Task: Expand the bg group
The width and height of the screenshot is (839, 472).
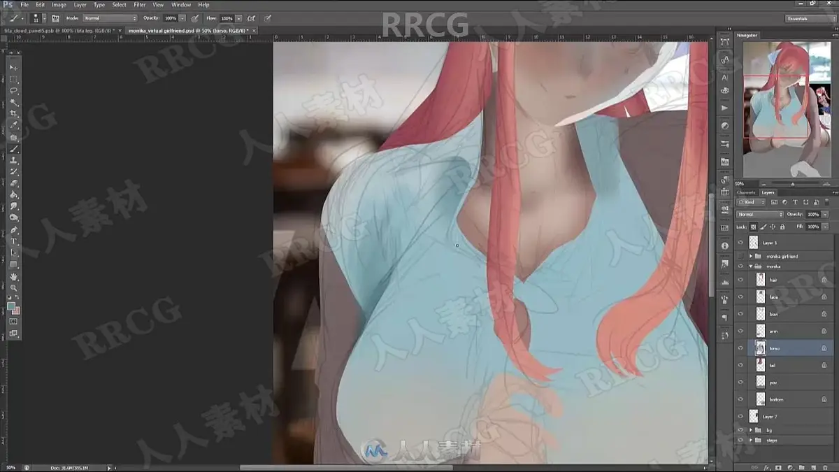Action: tap(750, 429)
